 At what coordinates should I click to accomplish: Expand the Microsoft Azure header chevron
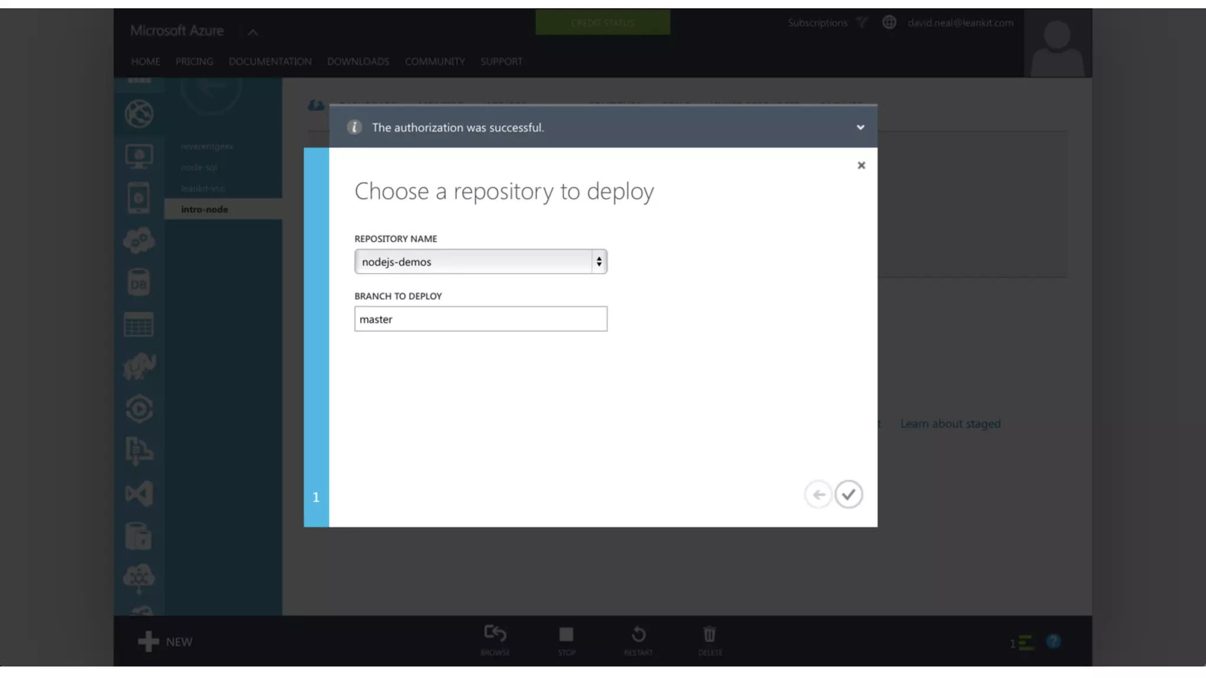click(x=253, y=32)
